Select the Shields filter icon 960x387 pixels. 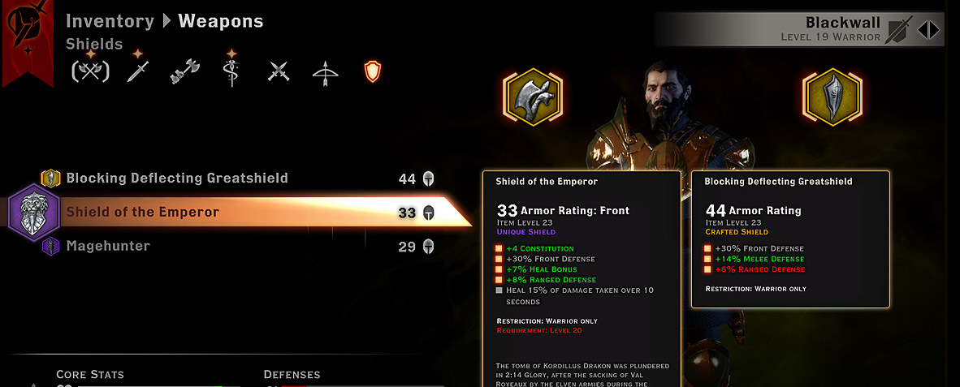tap(372, 71)
